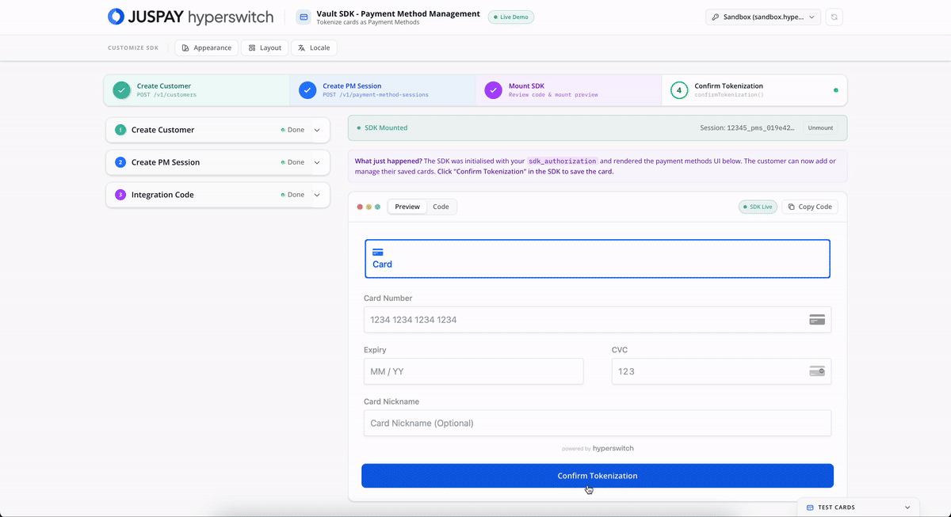Click the number 2 badge in Create PM Session row
This screenshot has width=951, height=517.
tap(120, 162)
